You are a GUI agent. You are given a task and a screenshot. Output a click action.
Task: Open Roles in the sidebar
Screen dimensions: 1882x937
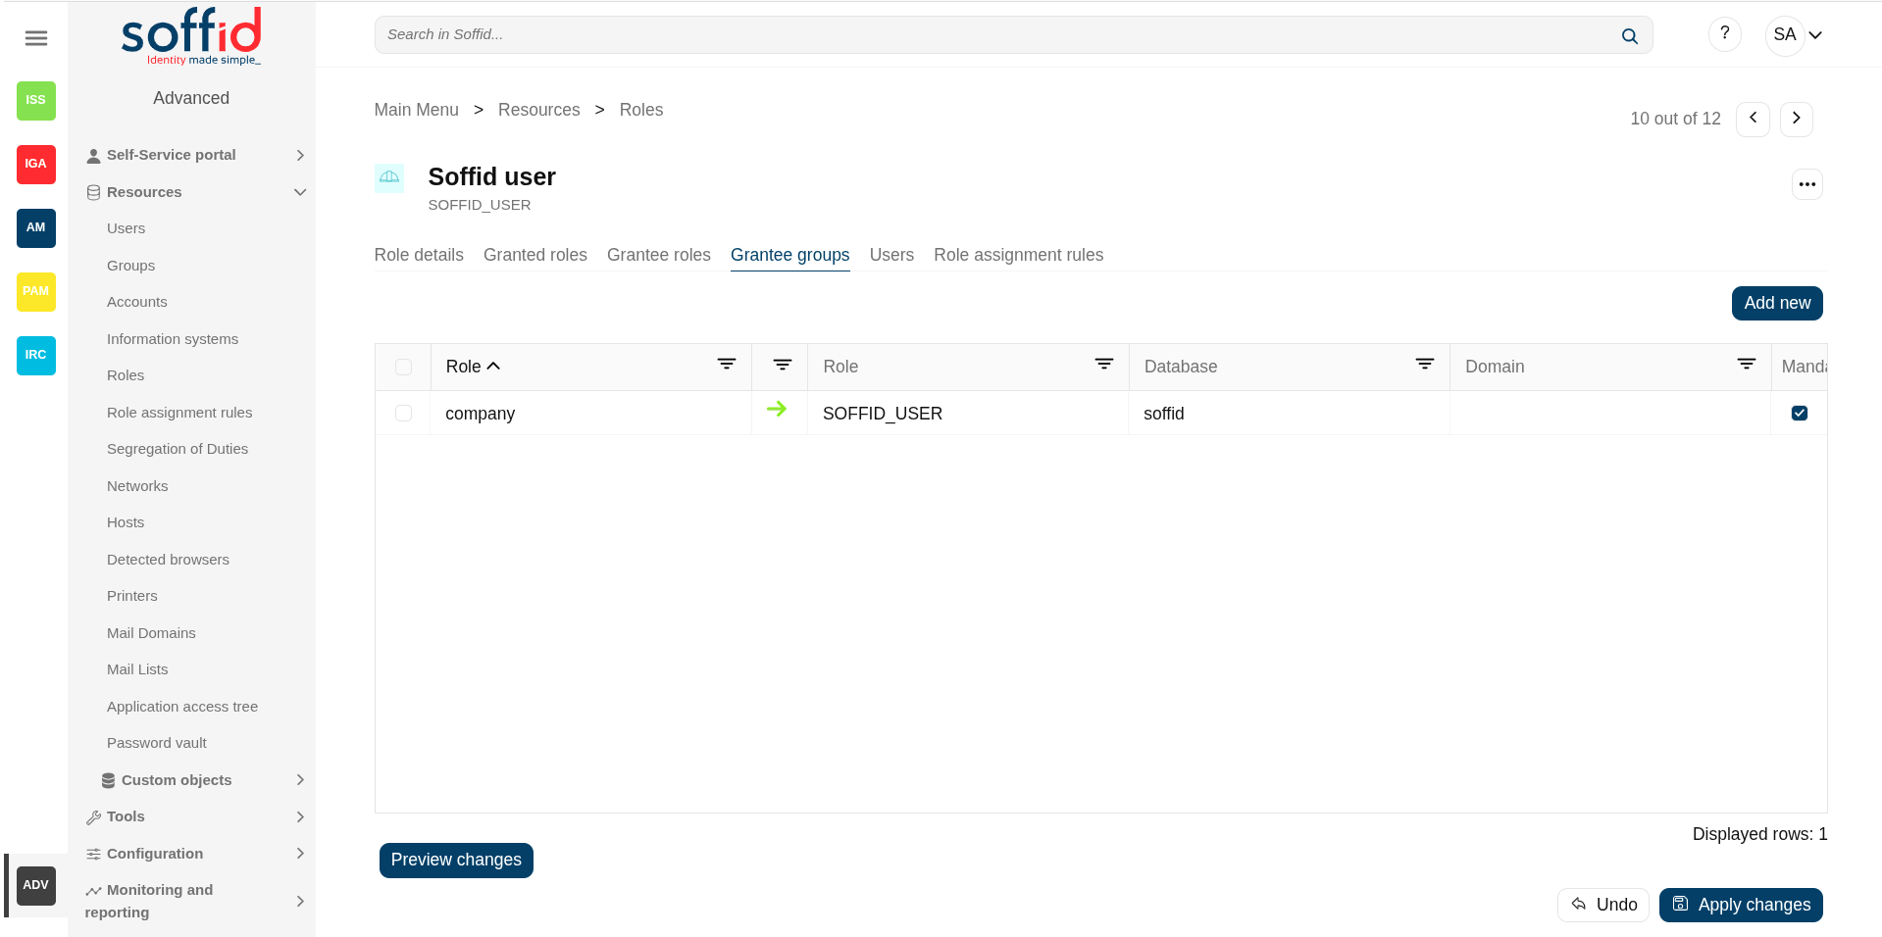pyautogui.click(x=126, y=375)
